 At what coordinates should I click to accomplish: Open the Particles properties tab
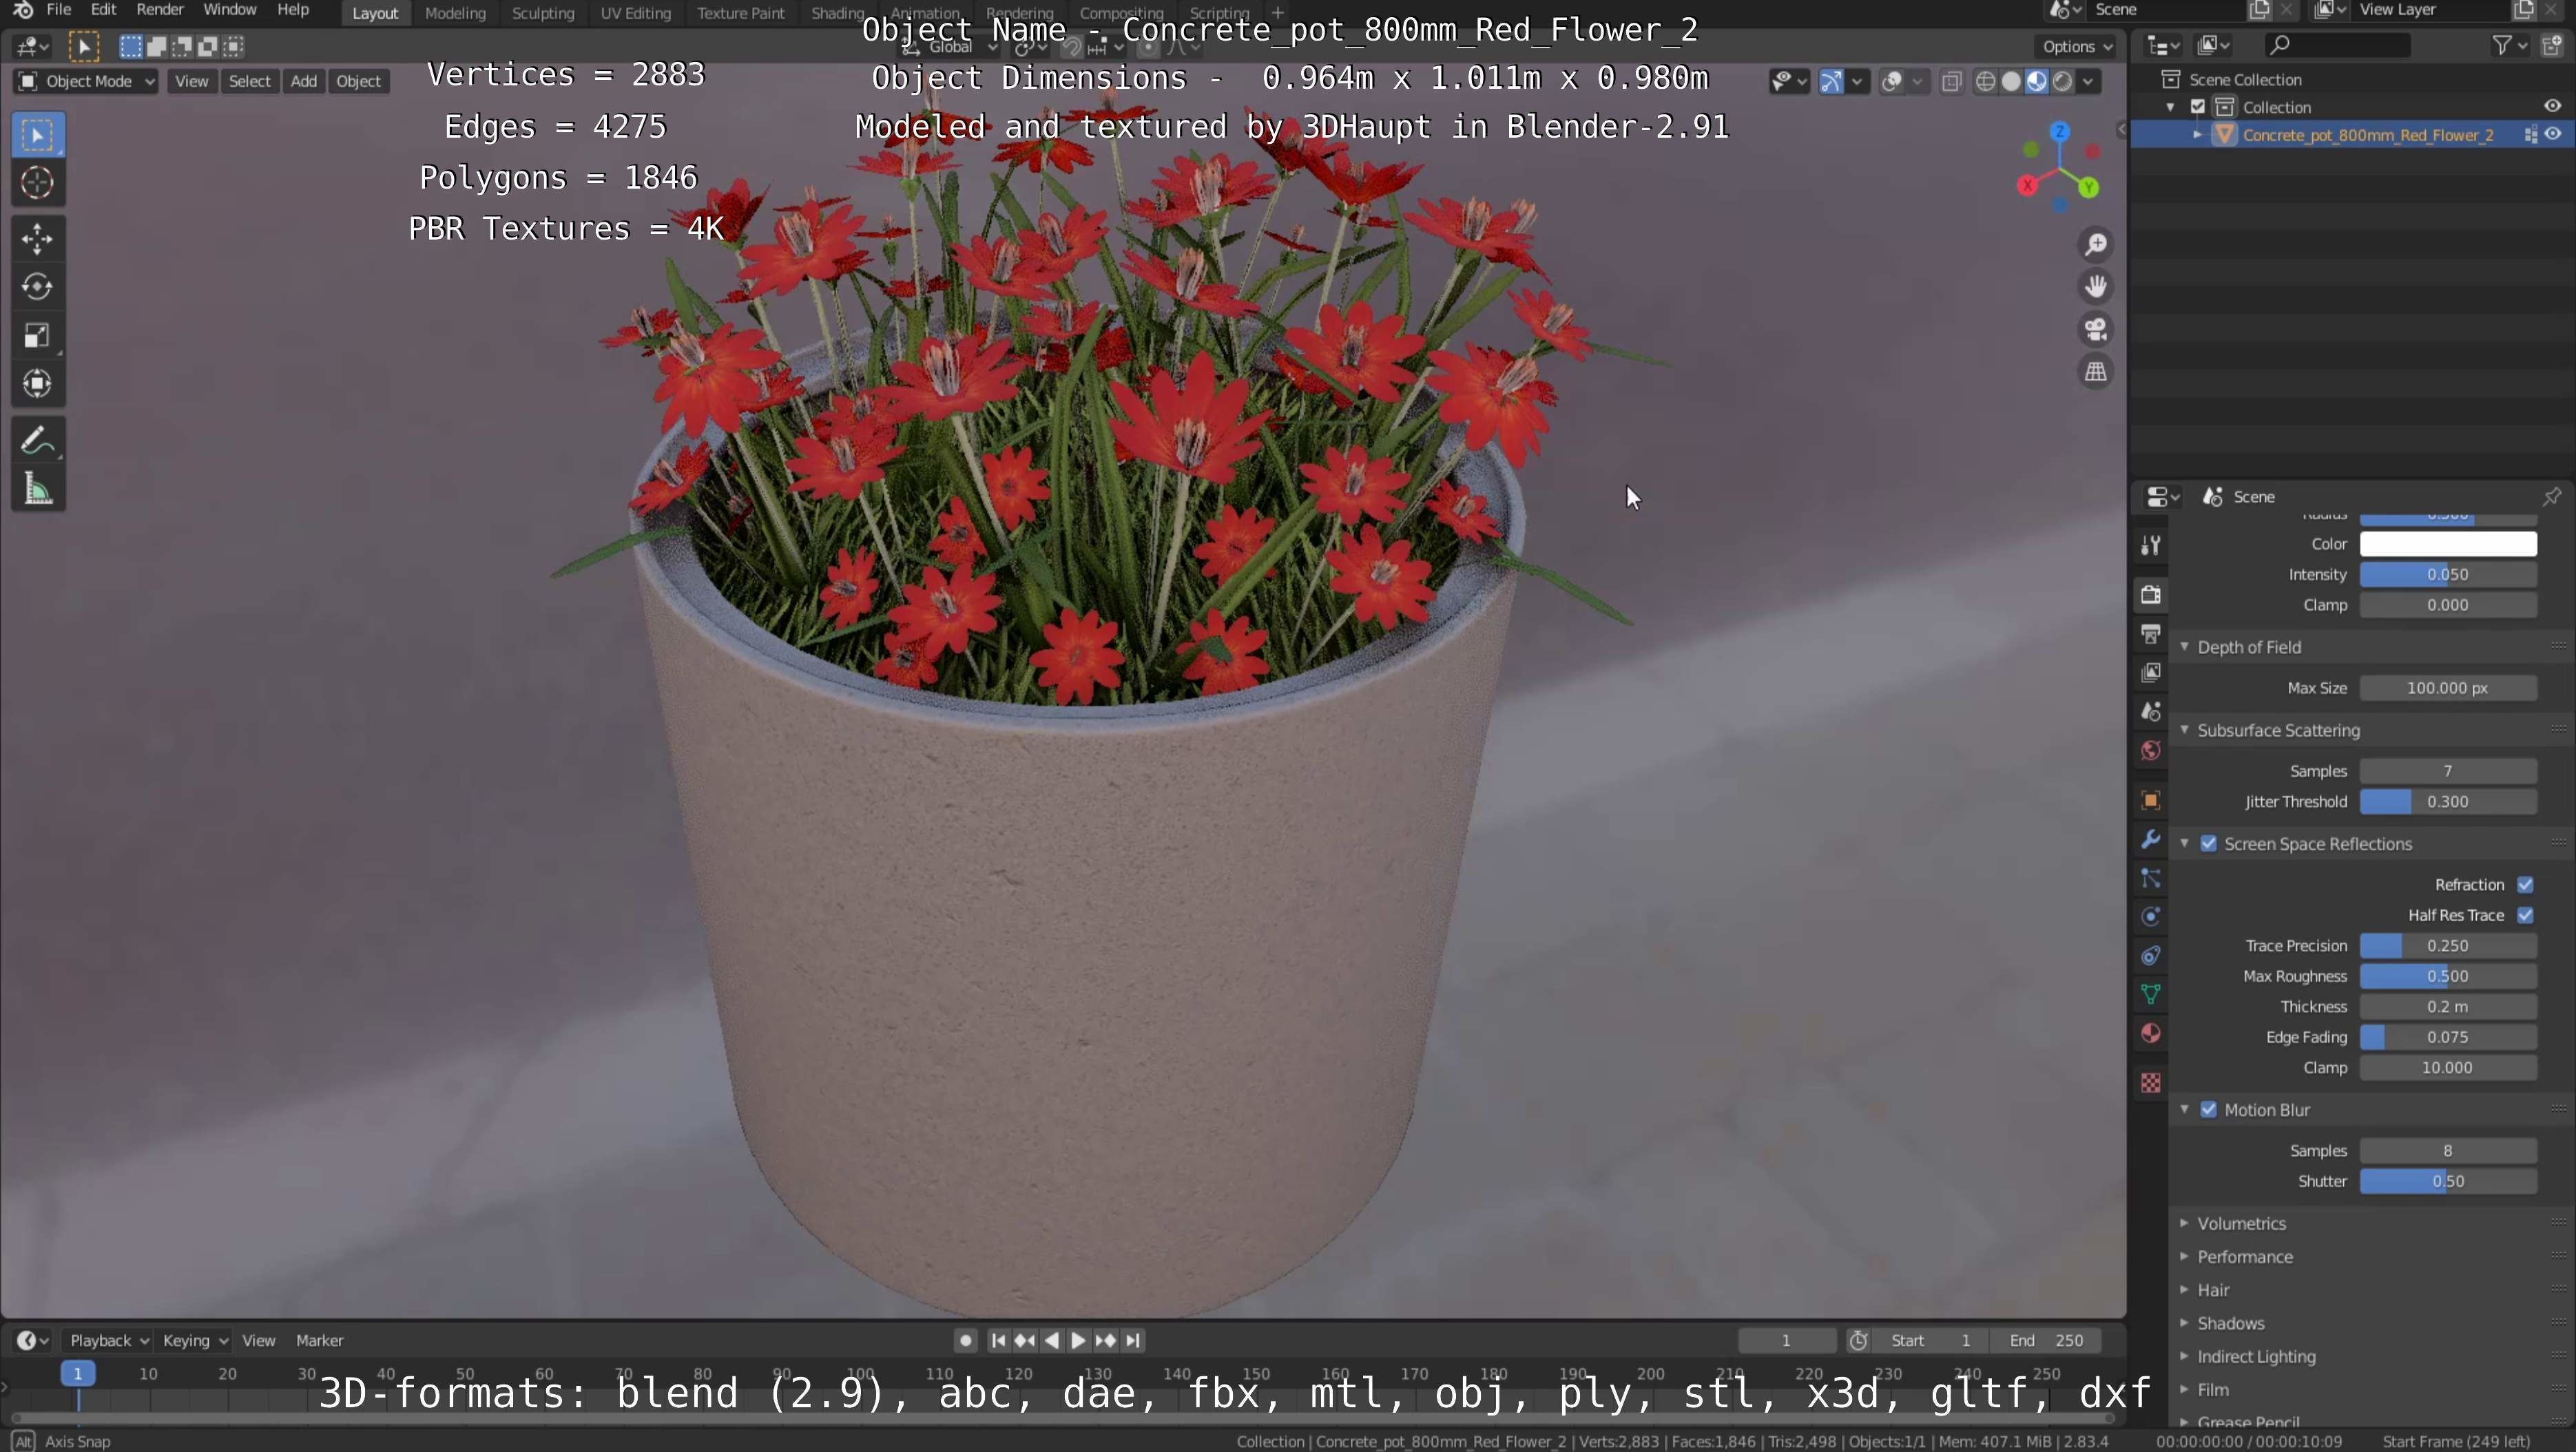2151,878
